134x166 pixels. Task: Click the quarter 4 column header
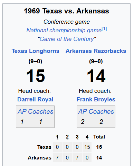point(87,137)
